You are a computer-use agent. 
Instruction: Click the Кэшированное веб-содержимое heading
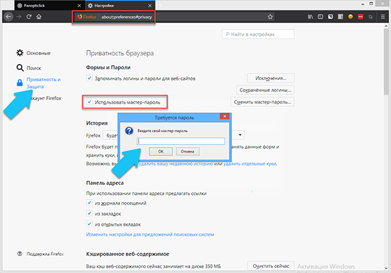point(128,254)
